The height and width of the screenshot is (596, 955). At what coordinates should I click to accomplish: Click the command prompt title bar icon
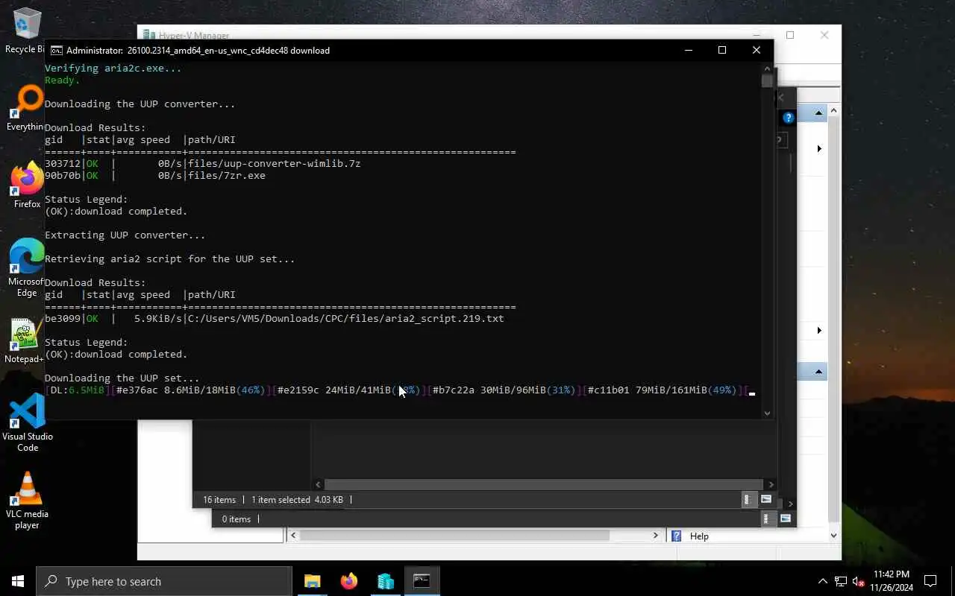[x=56, y=51]
